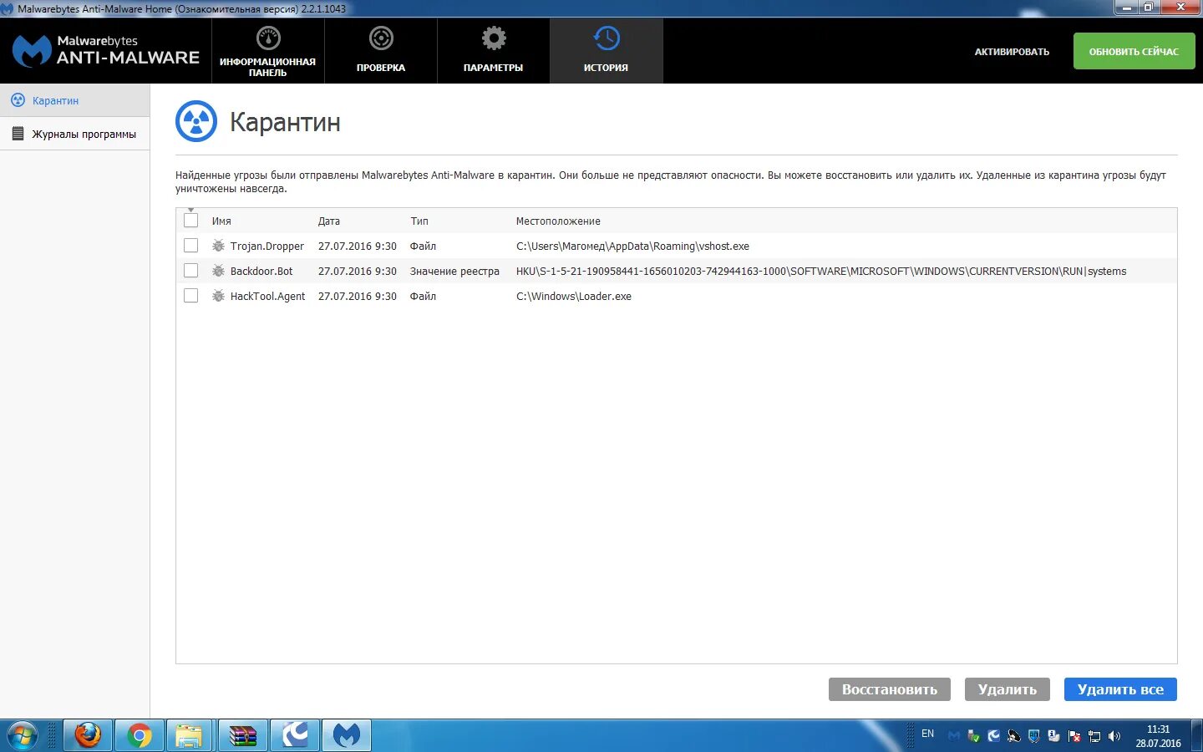Image resolution: width=1203 pixels, height=752 pixels.
Task: Click the bug icon next to HackTool.Agent
Action: 218,296
